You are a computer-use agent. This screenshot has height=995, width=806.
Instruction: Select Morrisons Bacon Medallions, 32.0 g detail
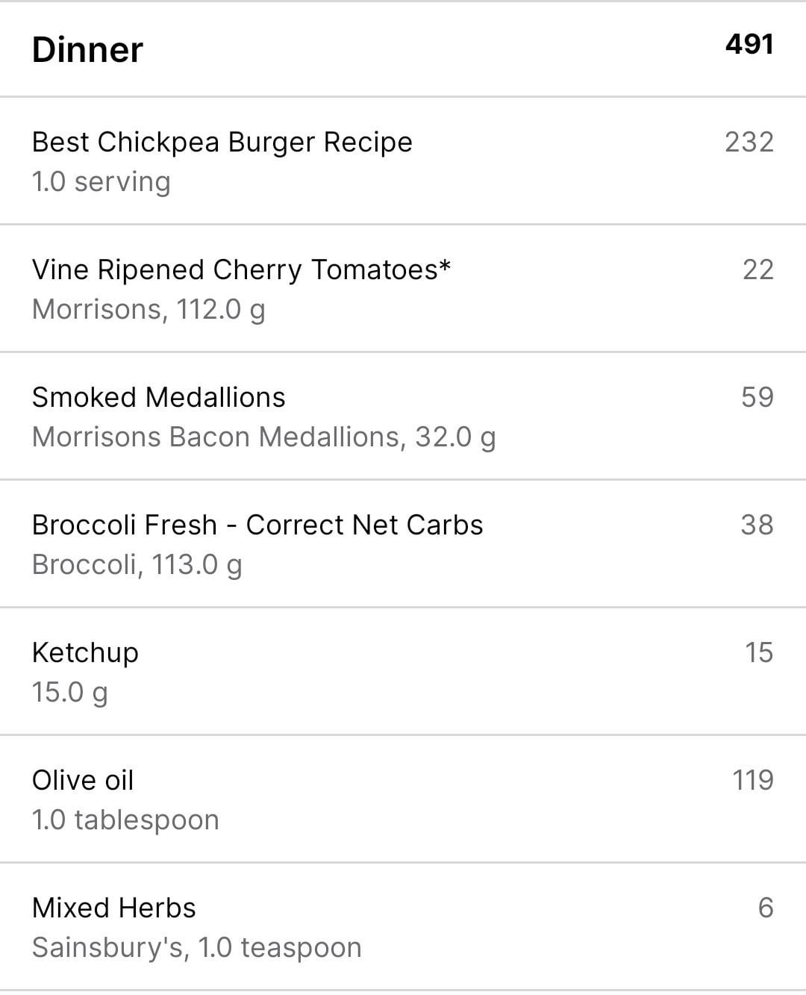pos(263,437)
